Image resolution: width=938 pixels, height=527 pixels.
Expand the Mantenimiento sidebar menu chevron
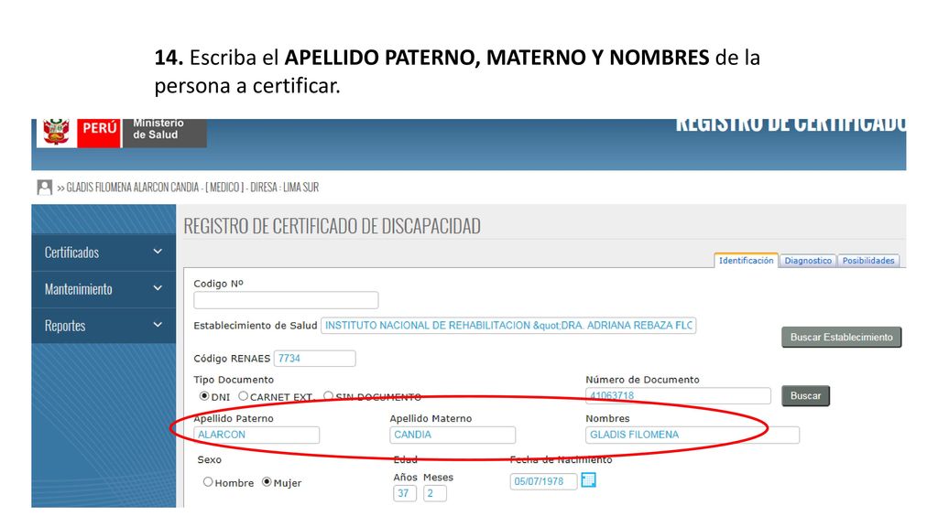coord(158,288)
